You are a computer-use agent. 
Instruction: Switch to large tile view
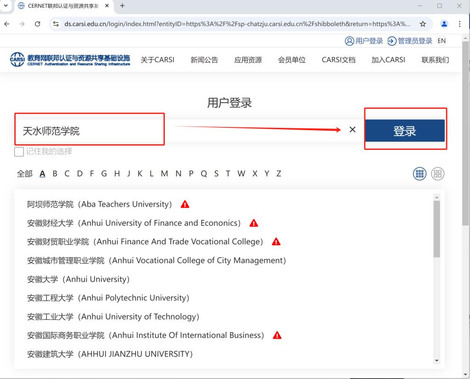coord(437,174)
